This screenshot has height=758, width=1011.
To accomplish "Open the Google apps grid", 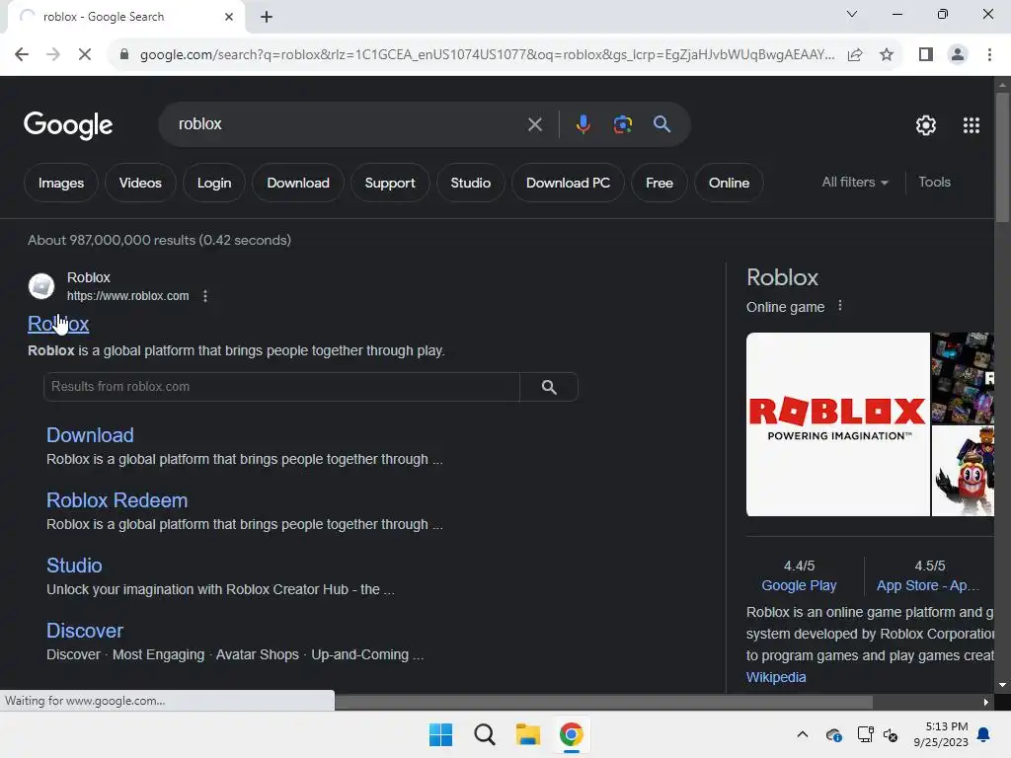I will point(972,125).
